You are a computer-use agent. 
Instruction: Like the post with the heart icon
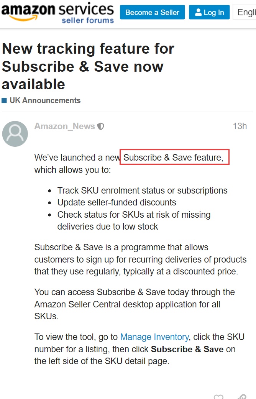218,396
